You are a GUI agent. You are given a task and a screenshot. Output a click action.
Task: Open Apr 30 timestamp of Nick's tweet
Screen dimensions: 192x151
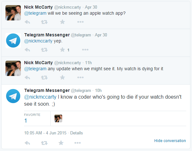tap(91, 7)
